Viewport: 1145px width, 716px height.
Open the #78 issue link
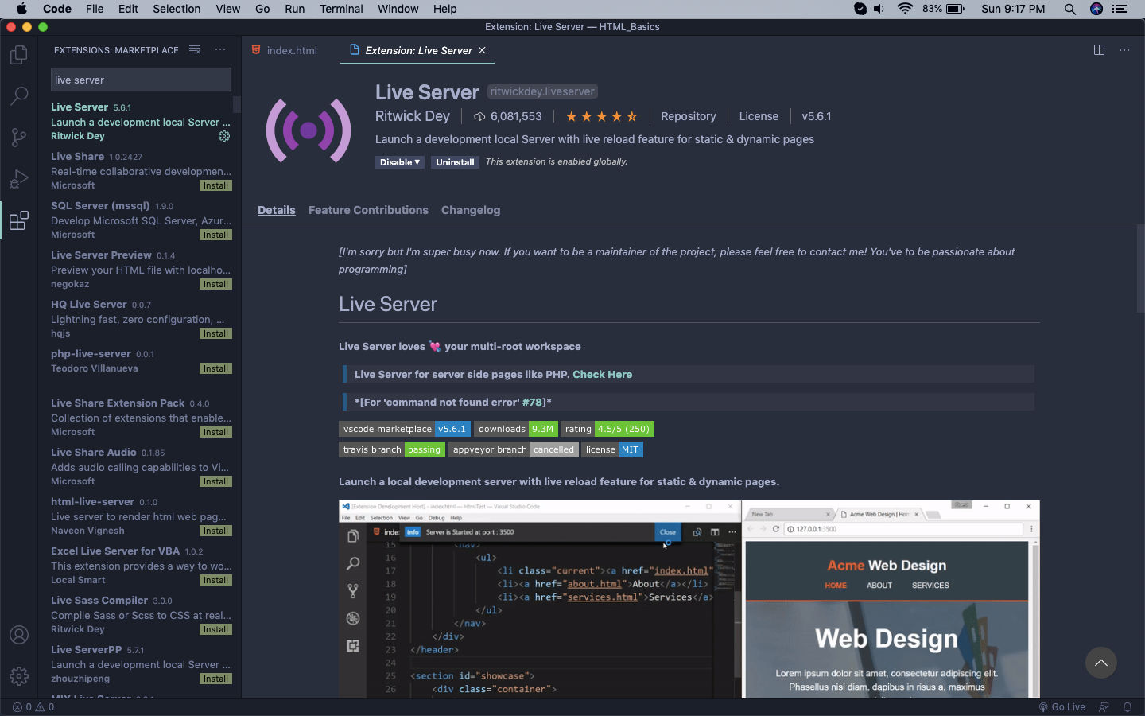(x=534, y=402)
